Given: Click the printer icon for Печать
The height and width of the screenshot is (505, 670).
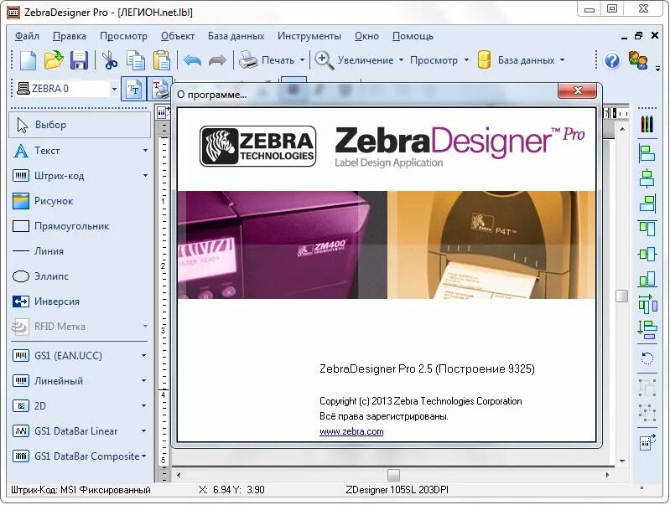Looking at the screenshot, I should 248,60.
